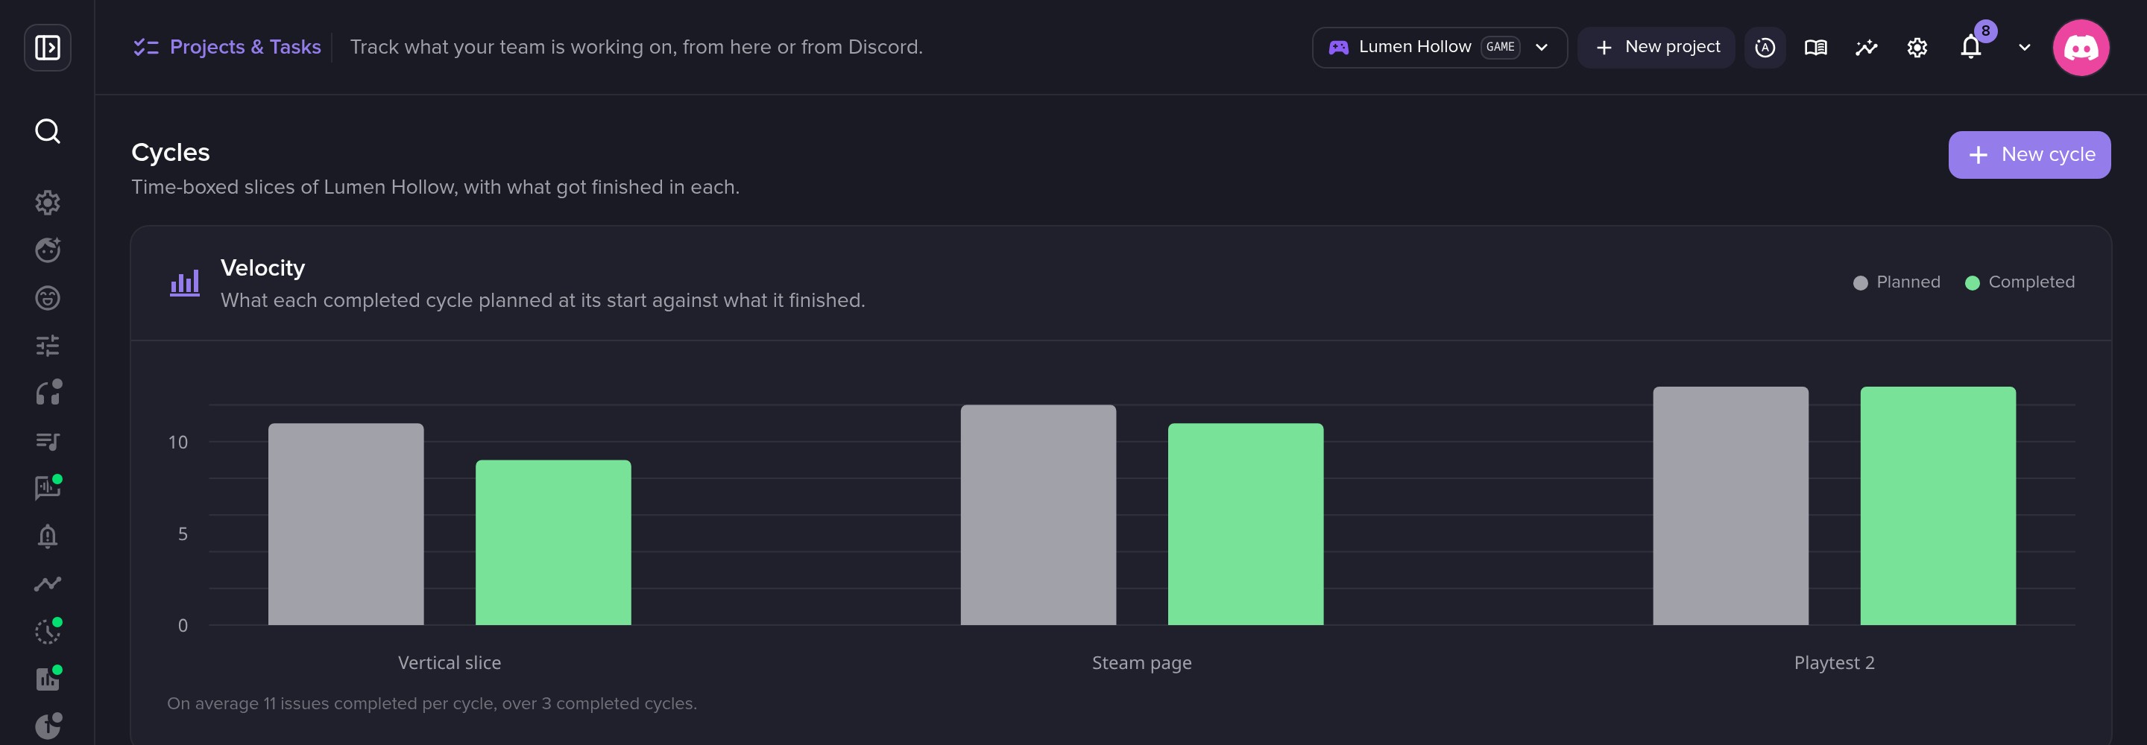The width and height of the screenshot is (2147, 745).
Task: Click the Playtest 2 completed green bar
Action: [1938, 506]
